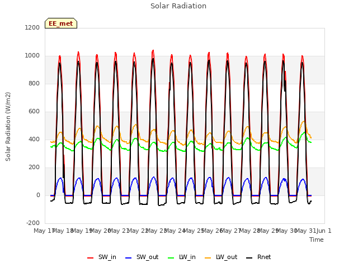Image resolution: width=358 pixels, height=268 pixels.
Task: Click the red SW_in legend color marker
Action: 91,258
